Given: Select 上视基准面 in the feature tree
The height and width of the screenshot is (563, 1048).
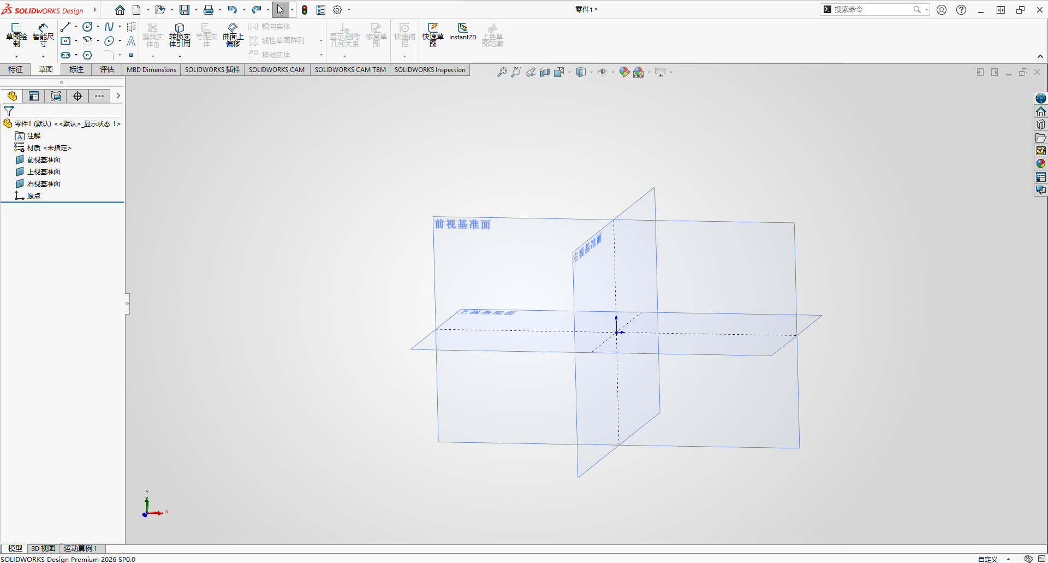Looking at the screenshot, I should point(44,172).
